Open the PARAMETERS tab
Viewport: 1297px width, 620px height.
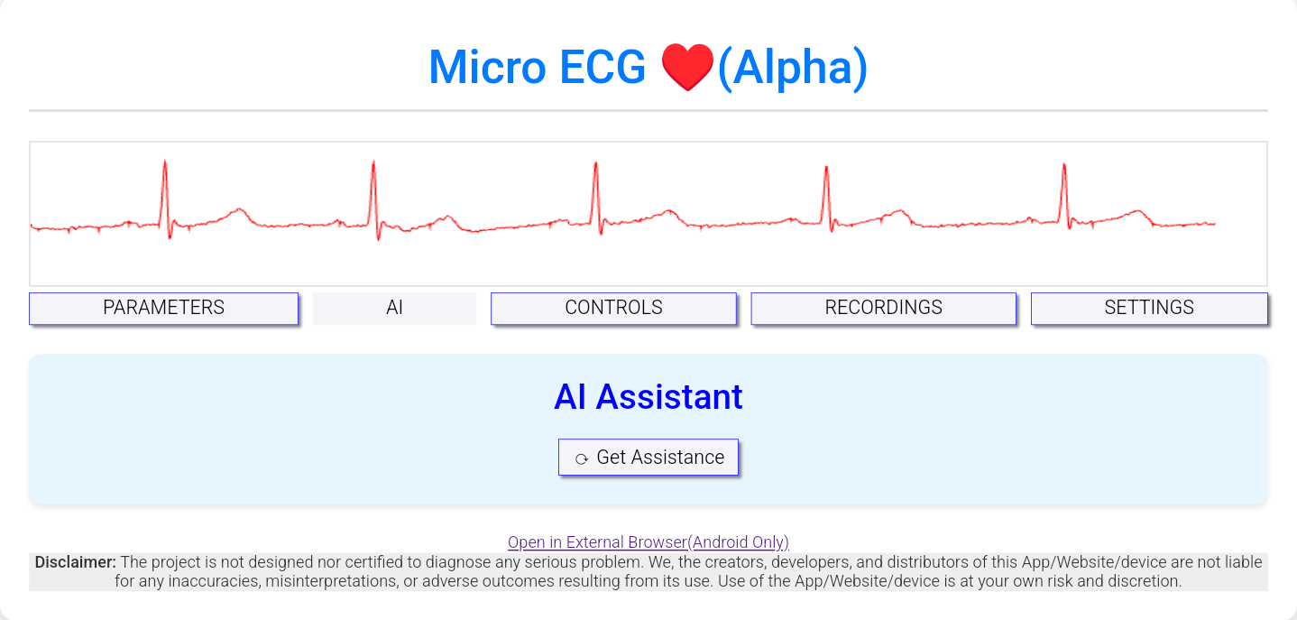point(163,308)
